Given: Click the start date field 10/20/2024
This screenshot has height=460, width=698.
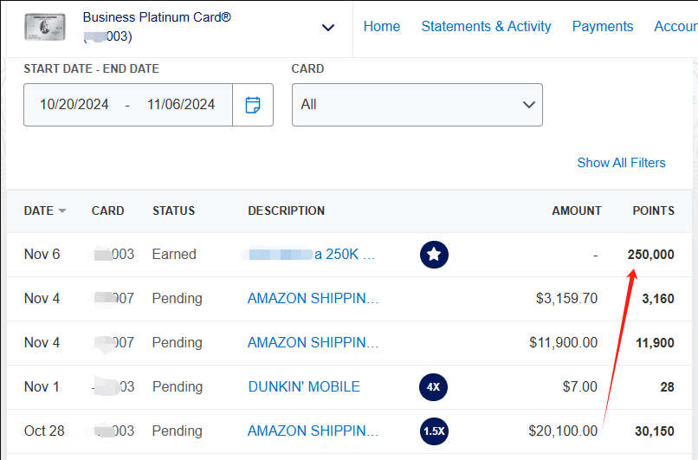Looking at the screenshot, I should [x=74, y=105].
